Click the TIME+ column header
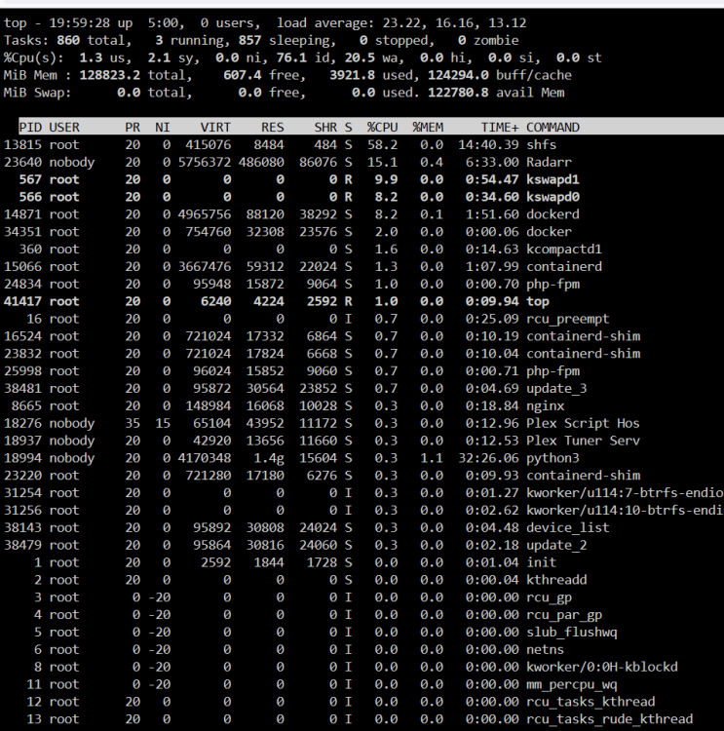Viewport: 724px width, 731px height. click(500, 128)
